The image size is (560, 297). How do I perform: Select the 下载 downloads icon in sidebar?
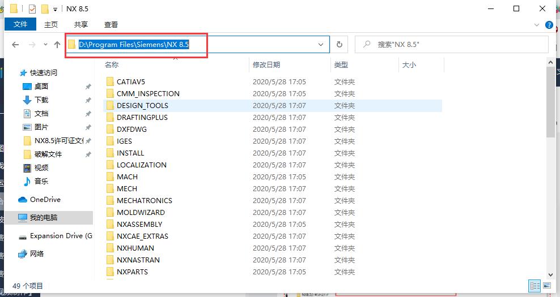point(27,100)
